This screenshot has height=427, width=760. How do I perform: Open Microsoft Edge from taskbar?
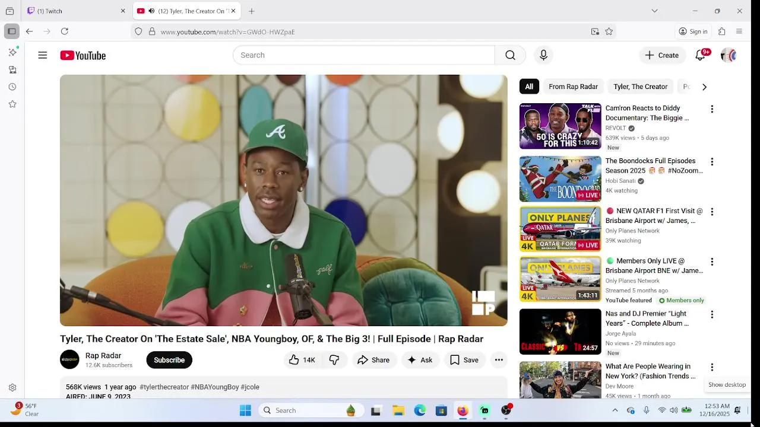420,410
